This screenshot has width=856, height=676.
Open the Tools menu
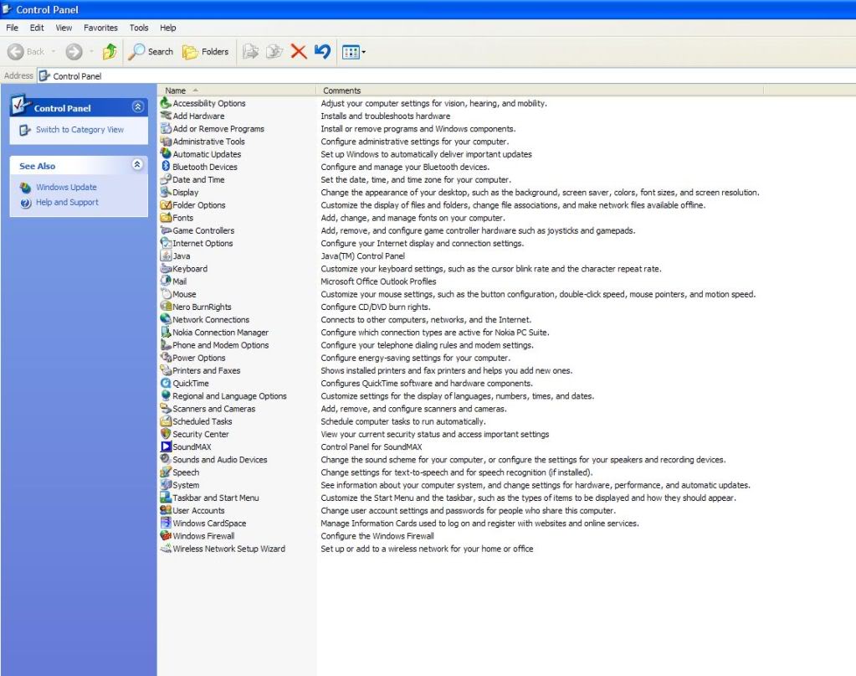pos(139,28)
